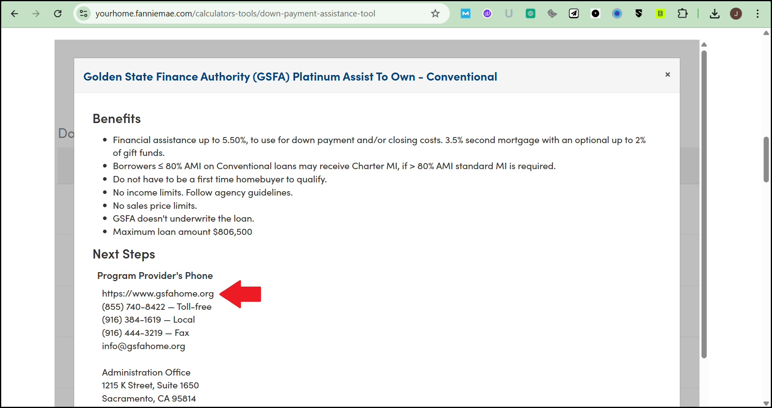Viewport: 772px width, 408px height.
Task: Click the first time homebuyer bullet
Action: pos(220,179)
